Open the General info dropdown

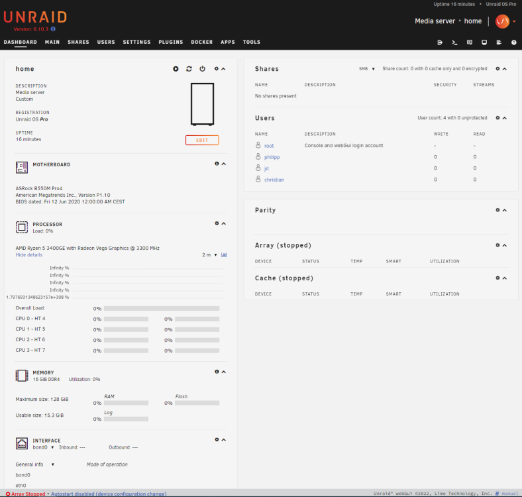pyautogui.click(x=34, y=465)
